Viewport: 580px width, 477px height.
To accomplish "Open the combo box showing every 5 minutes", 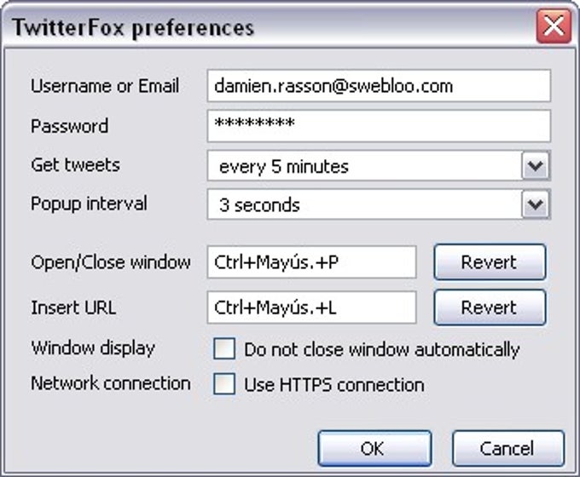I will 379,166.
